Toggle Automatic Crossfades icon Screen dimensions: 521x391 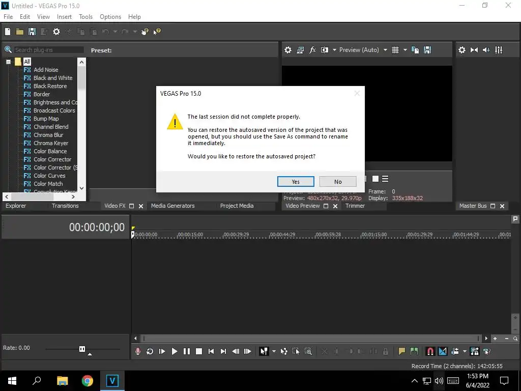443,351
